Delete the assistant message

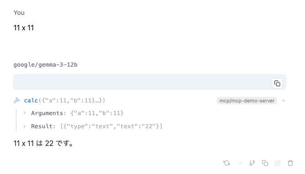point(290,163)
